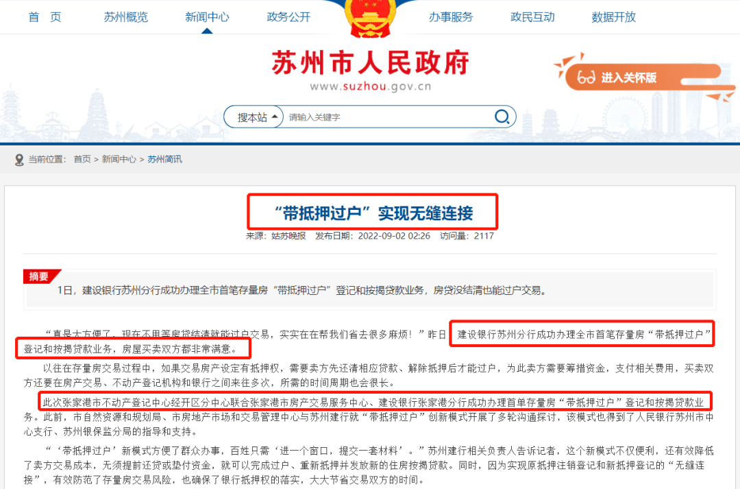Select the 首页 navigation menu item

(x=45, y=16)
